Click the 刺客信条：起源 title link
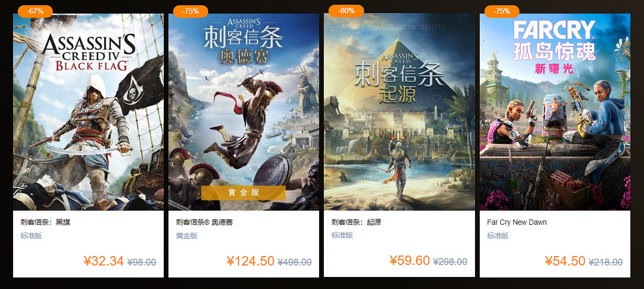 [x=356, y=222]
